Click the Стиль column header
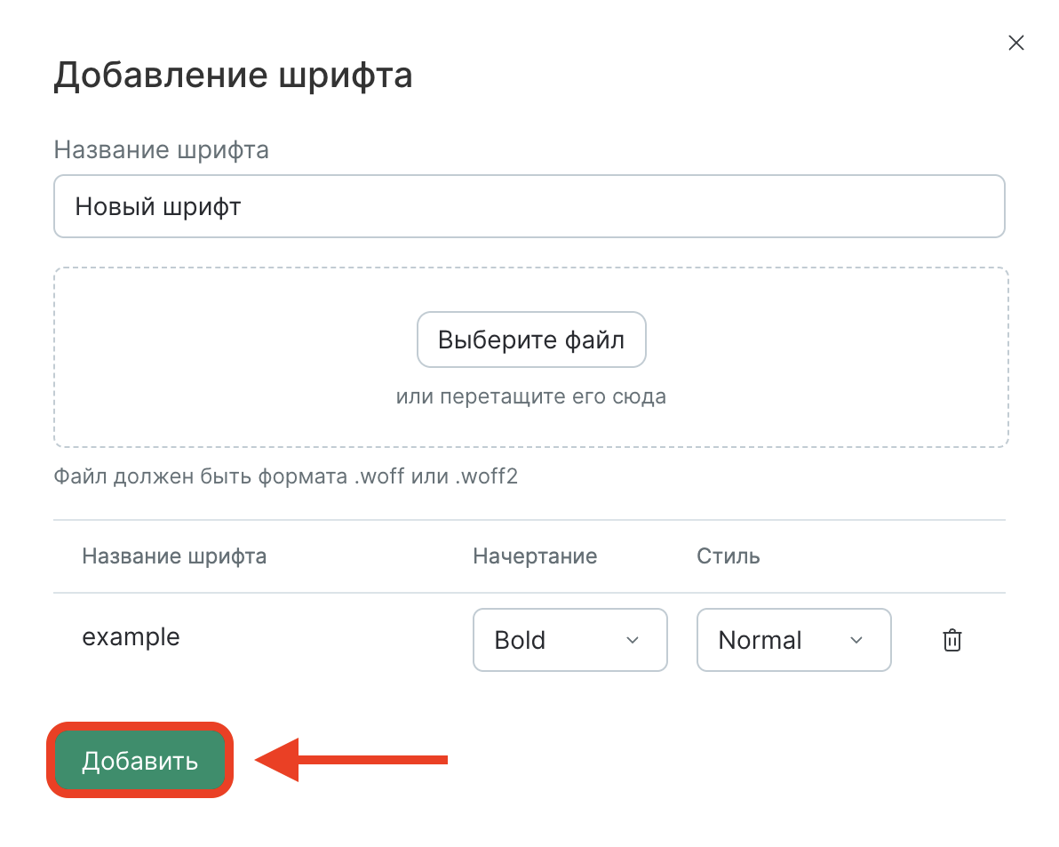The image size is (1059, 847). (727, 555)
